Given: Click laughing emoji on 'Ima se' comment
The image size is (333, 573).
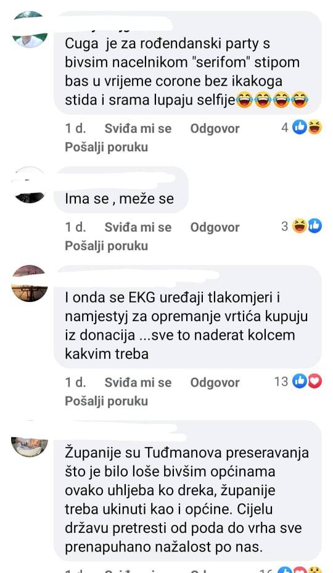Looking at the screenshot, I should 299,226.
